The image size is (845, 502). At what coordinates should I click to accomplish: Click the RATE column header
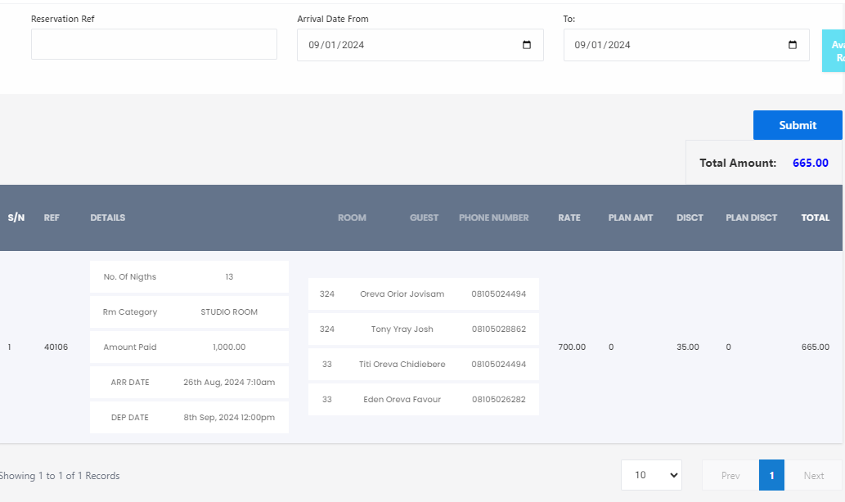click(569, 217)
